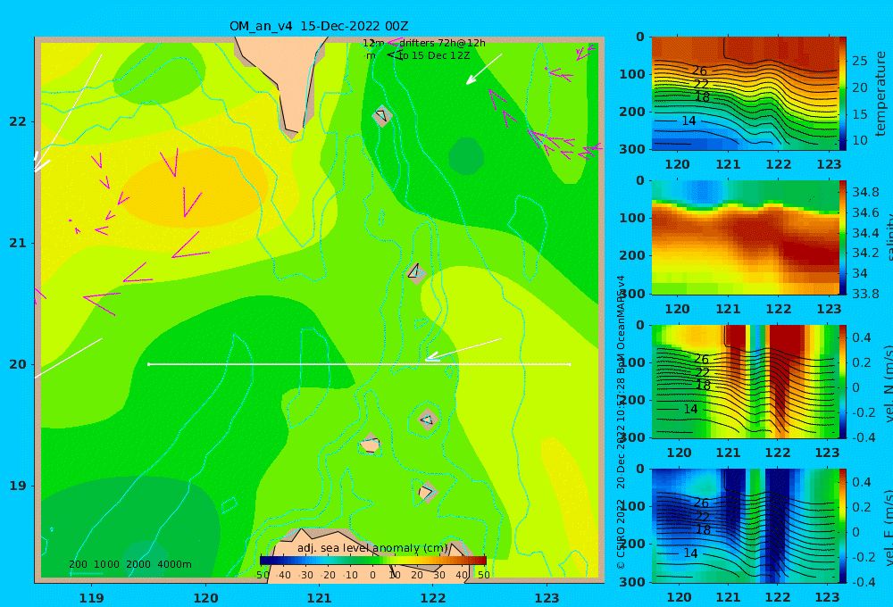Click the 18 contour label in vel. N panel

click(704, 386)
